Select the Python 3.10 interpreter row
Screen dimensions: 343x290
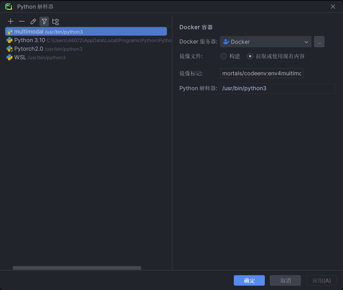tap(89, 40)
